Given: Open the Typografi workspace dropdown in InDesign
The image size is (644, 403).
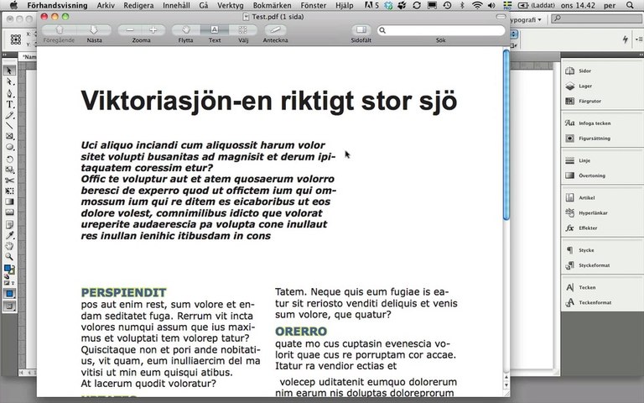Looking at the screenshot, I should tap(526, 20).
